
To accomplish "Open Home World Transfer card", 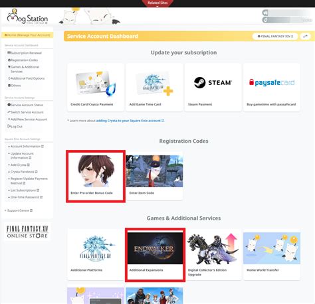I will [272, 254].
